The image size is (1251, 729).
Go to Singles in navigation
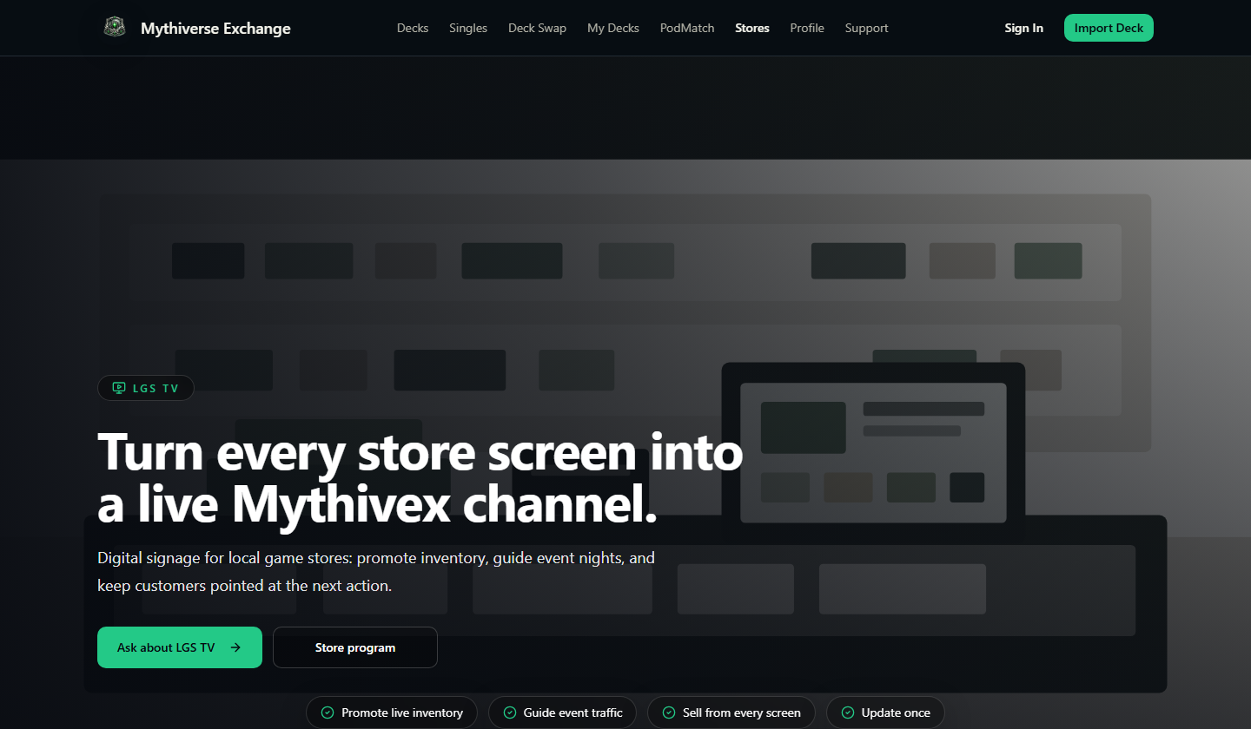pyautogui.click(x=468, y=28)
